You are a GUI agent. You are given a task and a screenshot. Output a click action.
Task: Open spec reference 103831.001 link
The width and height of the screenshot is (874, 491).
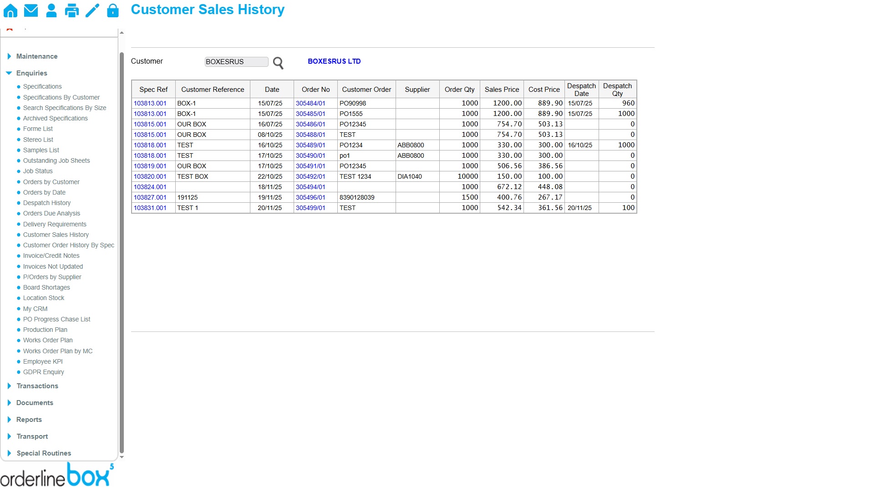150,208
